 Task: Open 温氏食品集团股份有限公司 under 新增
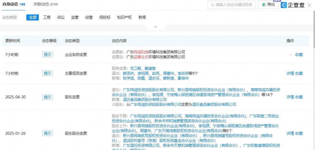[145, 100]
